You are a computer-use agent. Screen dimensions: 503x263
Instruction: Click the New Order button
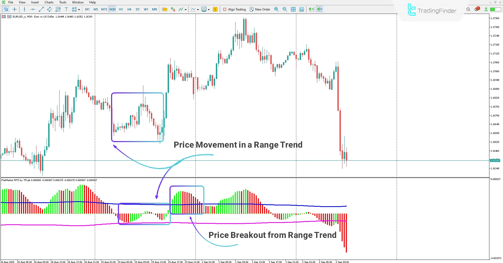click(260, 9)
